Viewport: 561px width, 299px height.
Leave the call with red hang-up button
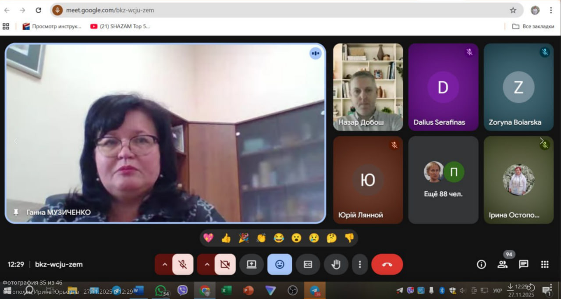[x=387, y=264]
